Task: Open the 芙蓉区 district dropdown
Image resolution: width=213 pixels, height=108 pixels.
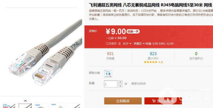Action: pyautogui.click(x=139, y=44)
